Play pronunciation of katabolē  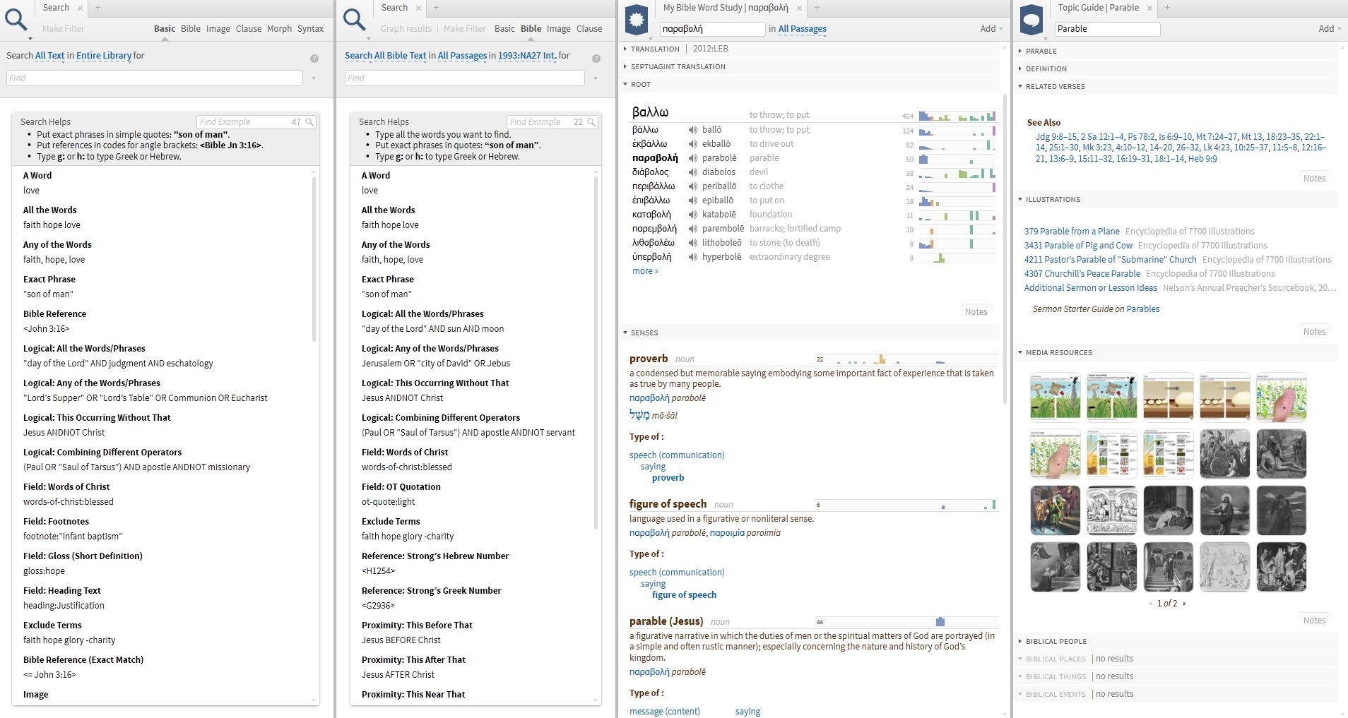[x=693, y=215]
